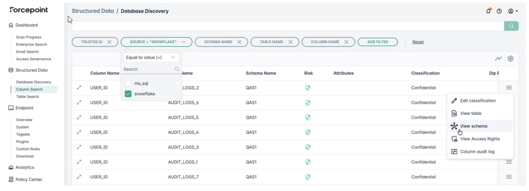Uncheck the snowflake source checkbox
The image size is (529, 191).
[x=128, y=94]
